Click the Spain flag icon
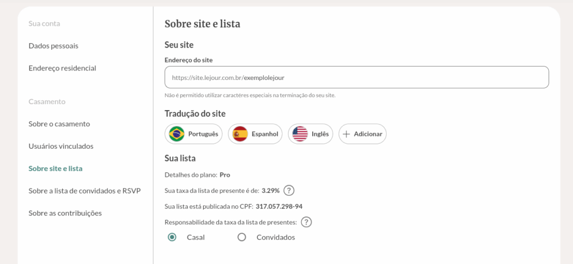Screen dimensions: 573x264 tap(240, 134)
